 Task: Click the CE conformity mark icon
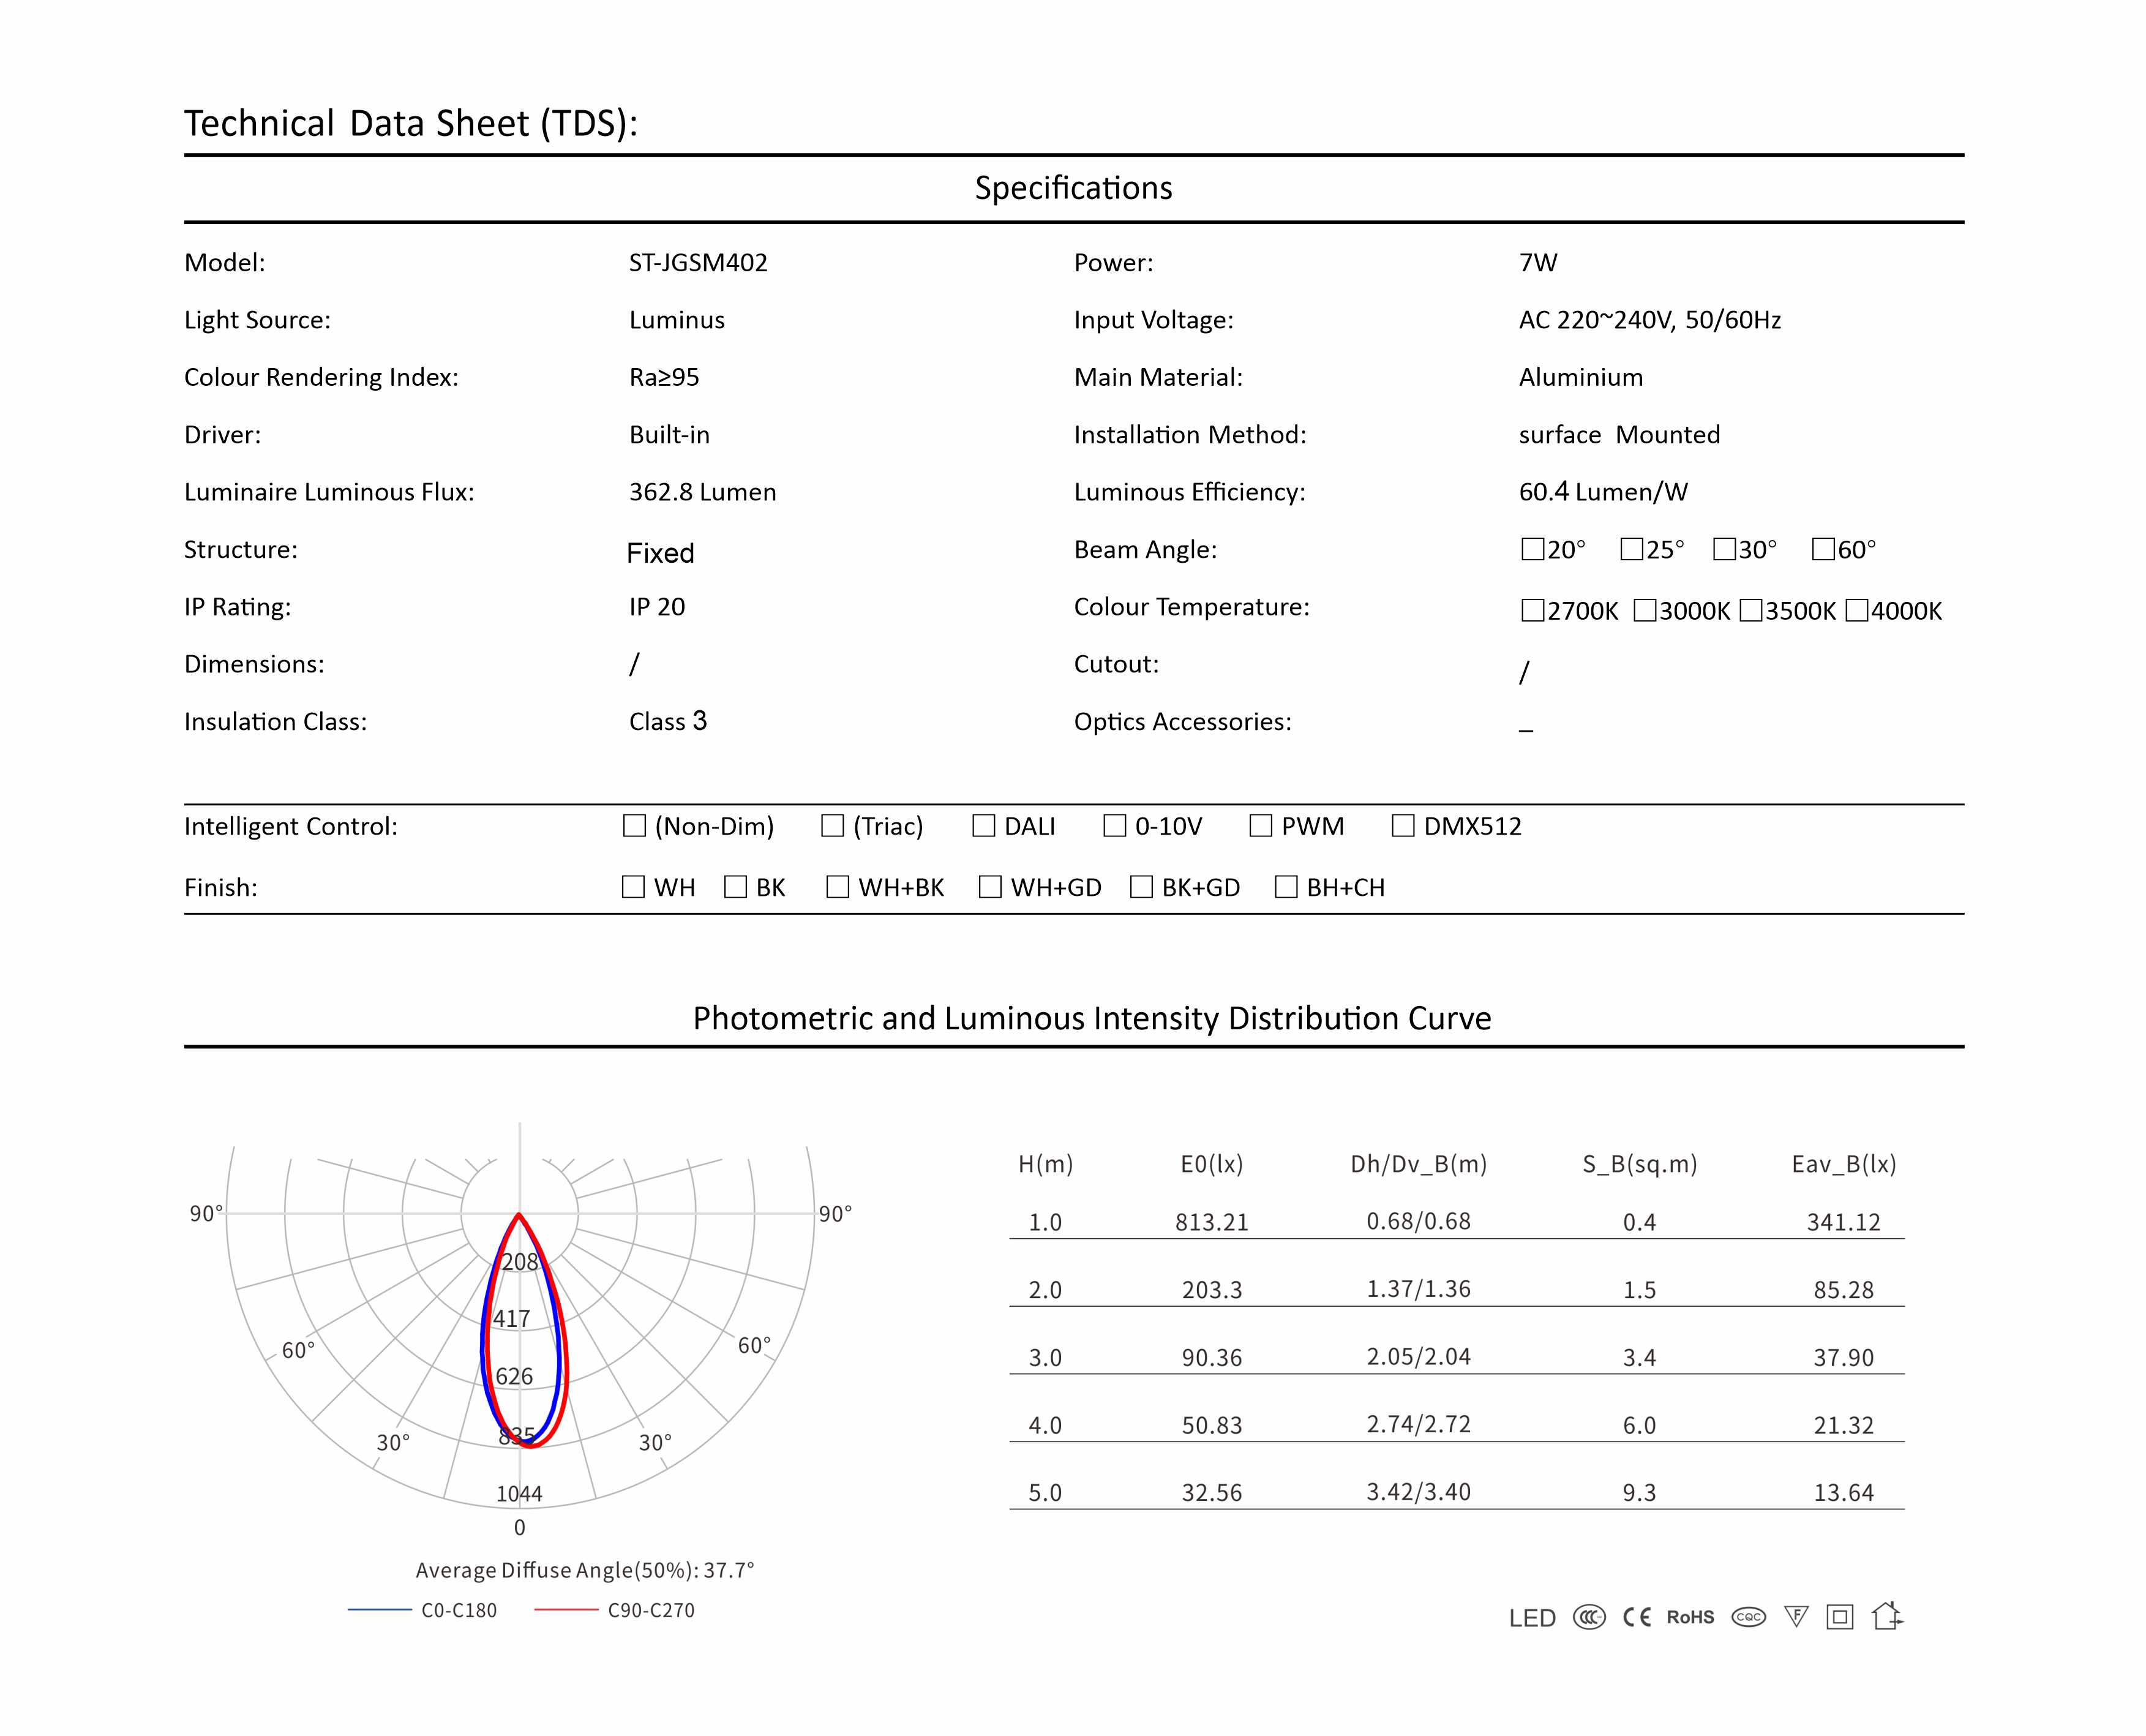tap(1637, 1617)
